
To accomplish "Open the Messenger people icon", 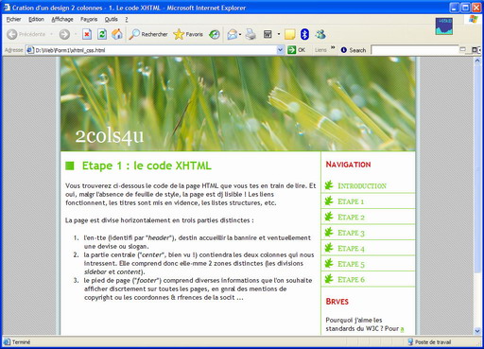I will tap(320, 34).
